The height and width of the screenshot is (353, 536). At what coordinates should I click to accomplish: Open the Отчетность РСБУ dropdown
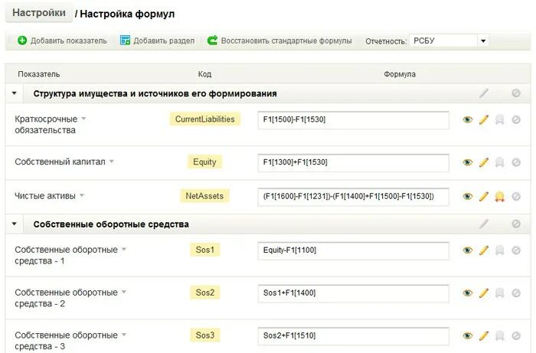click(483, 41)
